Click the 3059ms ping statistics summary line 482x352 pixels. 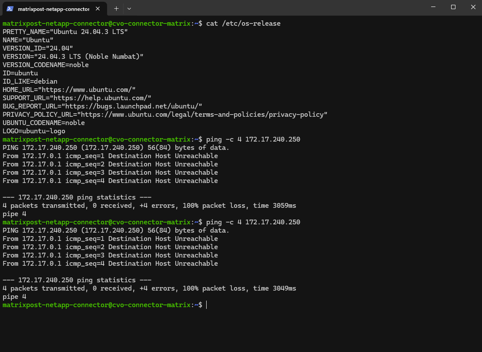149,206
